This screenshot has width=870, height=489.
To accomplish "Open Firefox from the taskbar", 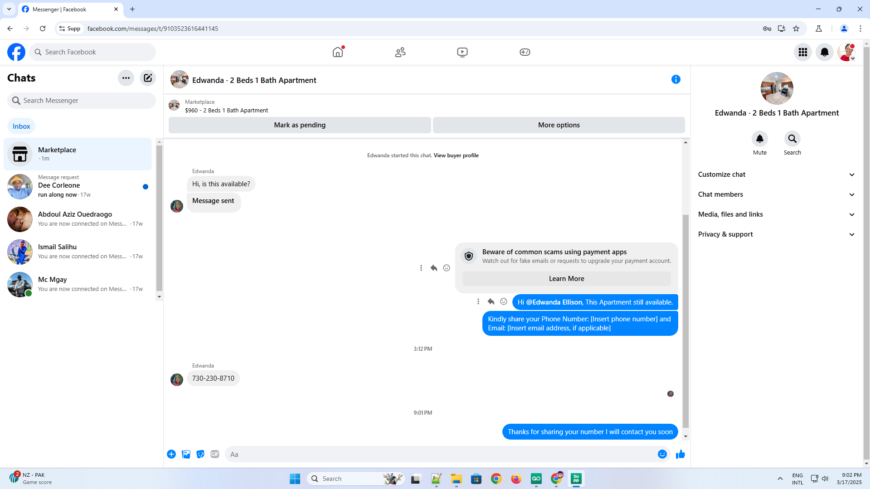I will [x=516, y=479].
